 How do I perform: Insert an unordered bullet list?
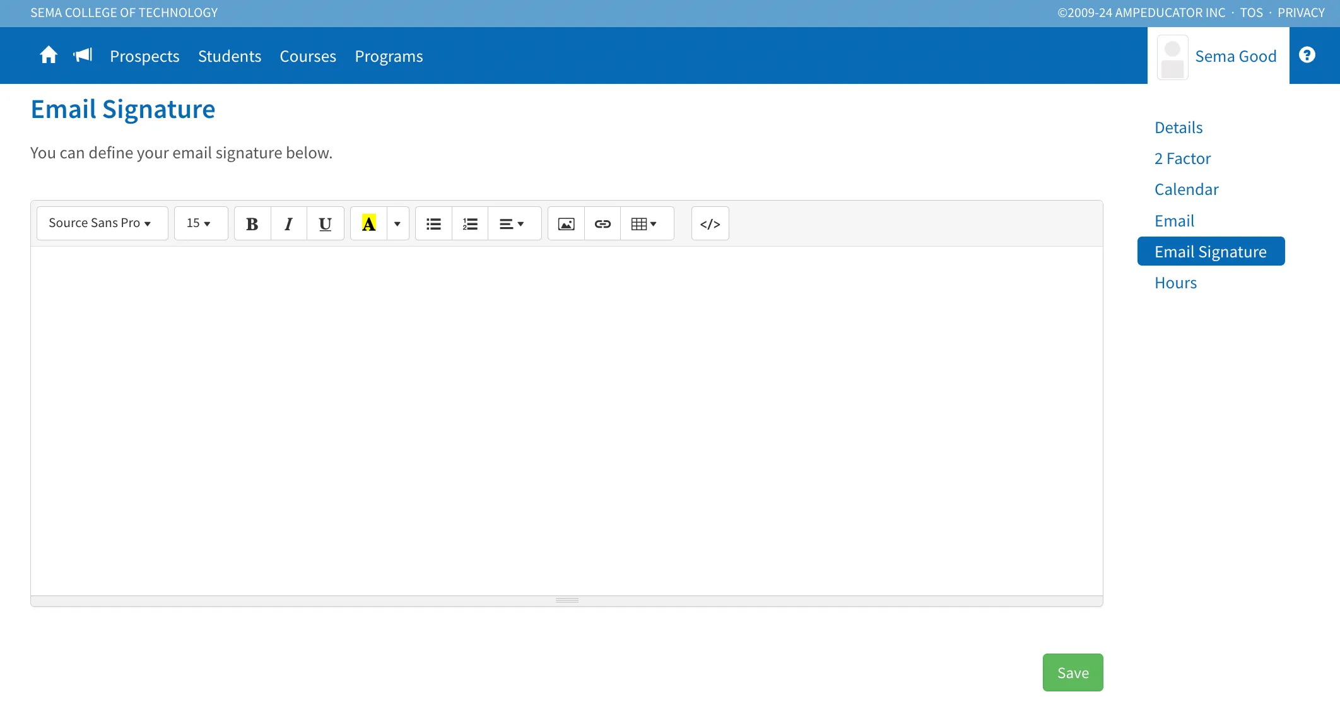click(x=434, y=223)
